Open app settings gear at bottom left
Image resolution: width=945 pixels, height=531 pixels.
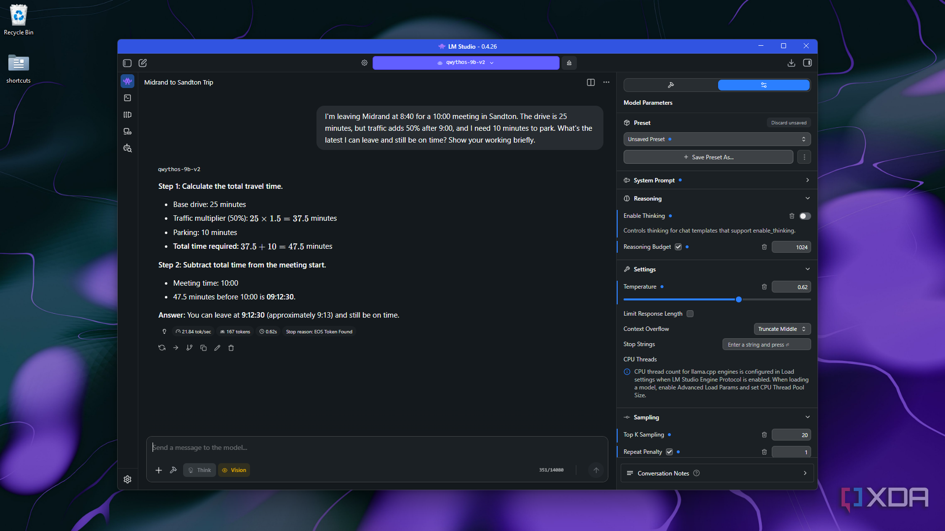coord(127,479)
